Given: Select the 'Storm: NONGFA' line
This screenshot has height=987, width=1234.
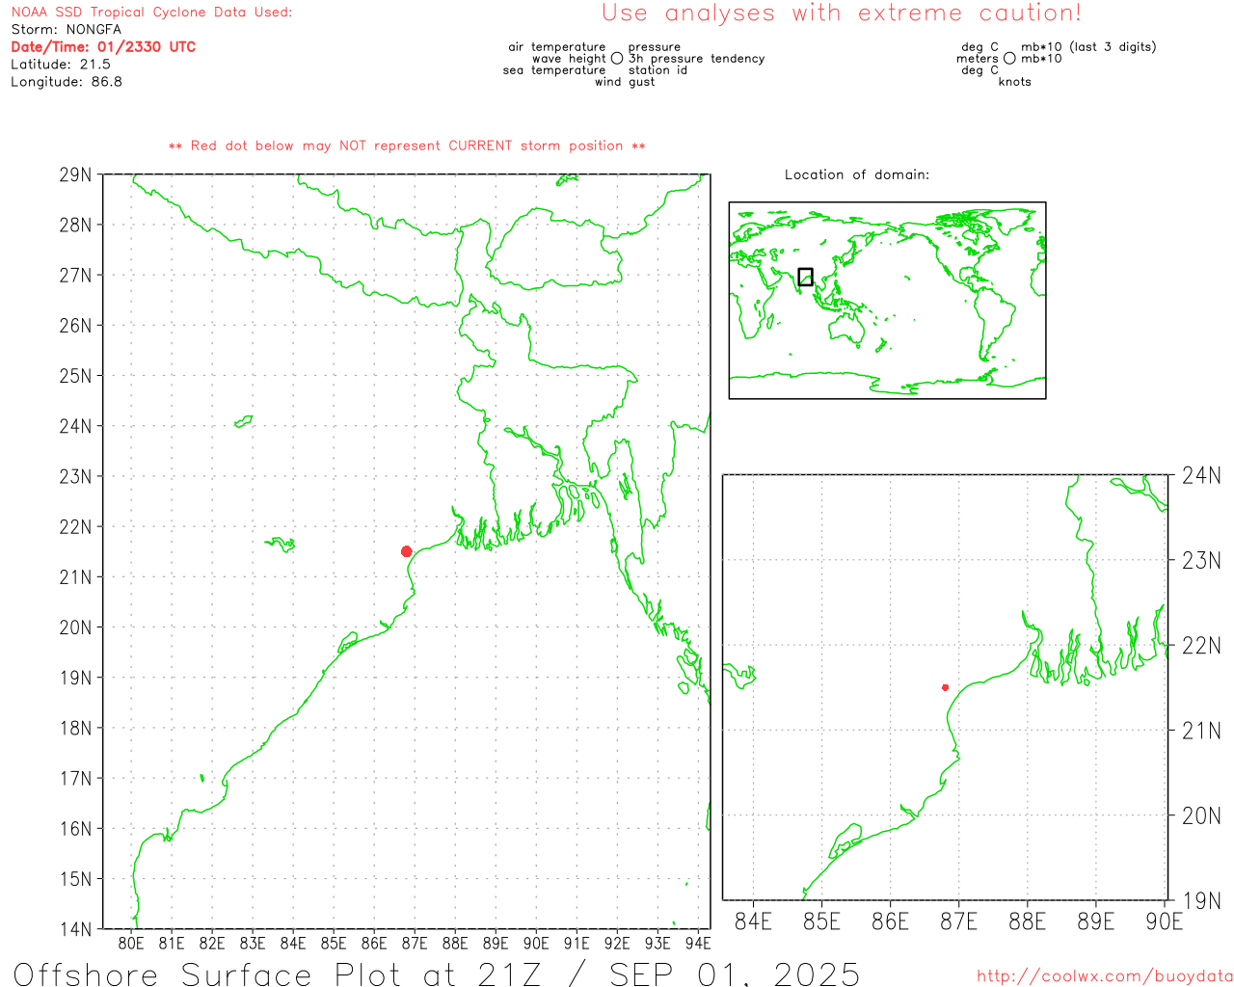Looking at the screenshot, I should click(67, 30).
